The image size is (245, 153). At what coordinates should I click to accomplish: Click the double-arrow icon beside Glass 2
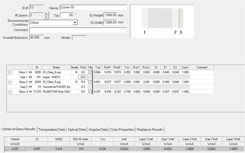(30, 82)
